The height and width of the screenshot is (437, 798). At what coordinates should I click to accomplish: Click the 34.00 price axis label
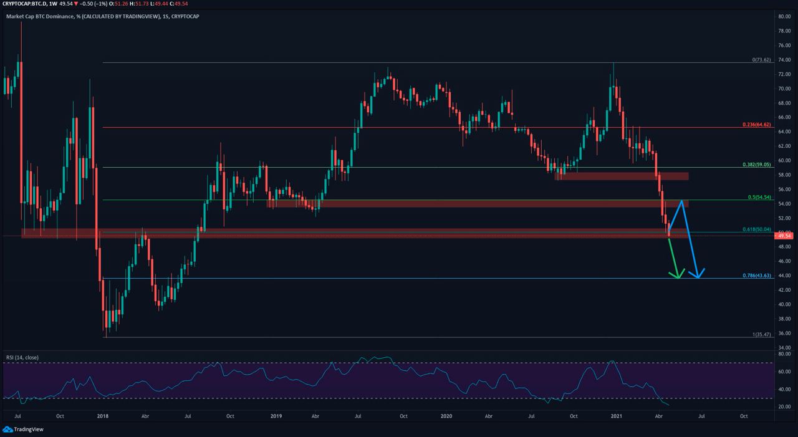point(784,347)
